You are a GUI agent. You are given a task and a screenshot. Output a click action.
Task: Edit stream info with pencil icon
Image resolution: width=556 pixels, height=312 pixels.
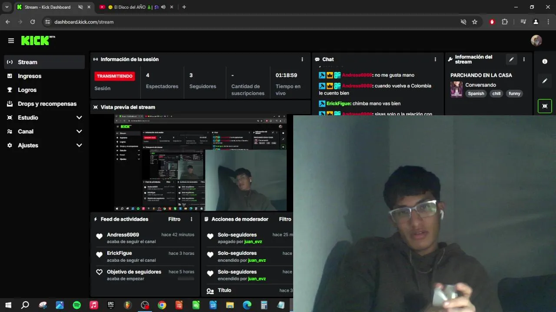511,59
